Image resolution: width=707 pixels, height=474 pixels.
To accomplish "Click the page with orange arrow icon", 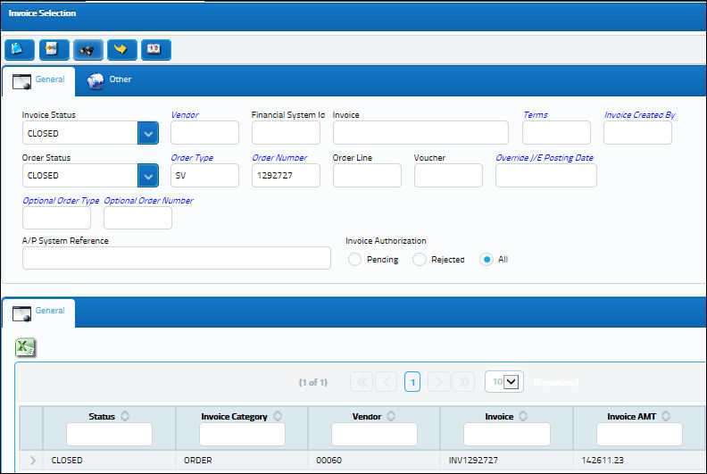I will [54, 50].
